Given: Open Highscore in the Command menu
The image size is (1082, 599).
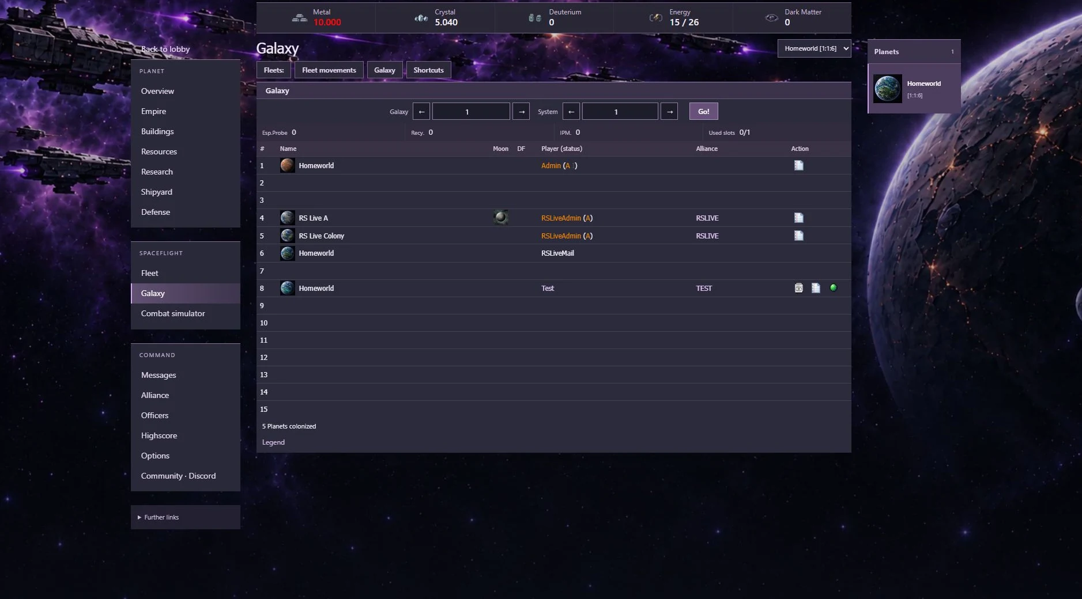Looking at the screenshot, I should 185,435.
